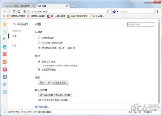Viewport: 162px width, 116px height.
Task: Click 显示高级设置 link
Action: (42, 107)
